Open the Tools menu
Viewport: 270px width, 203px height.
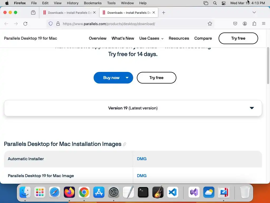(111, 3)
